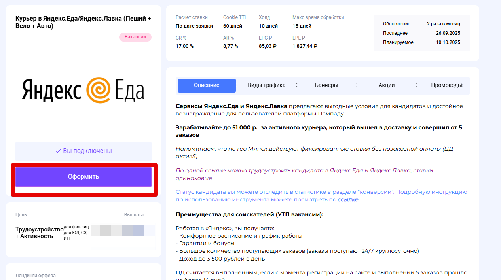Click the three-dot icon after Виды трафика
The height and width of the screenshot is (280, 501).
point(297,85)
